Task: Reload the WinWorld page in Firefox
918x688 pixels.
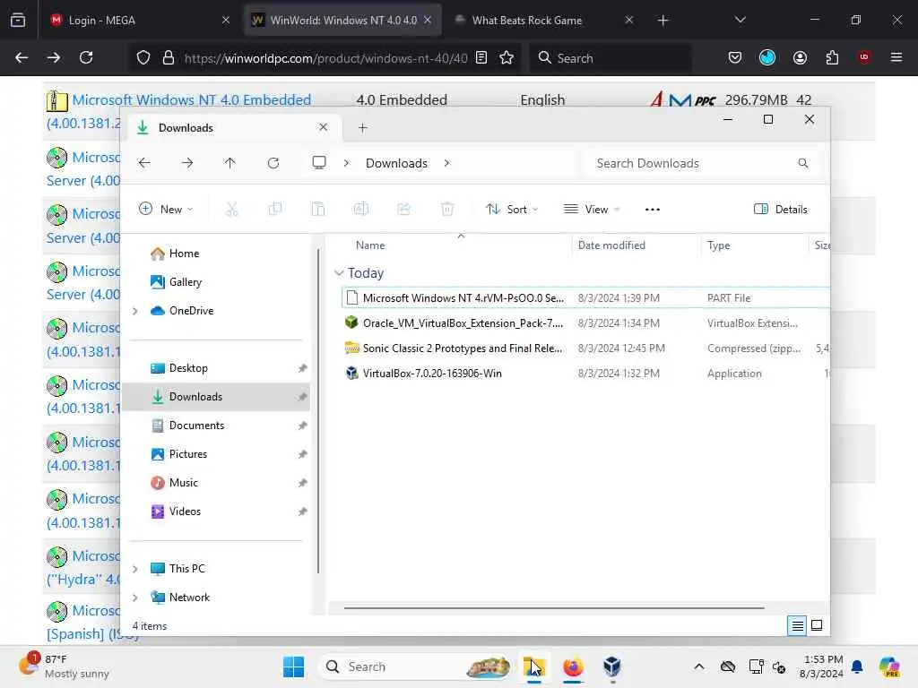Action: [x=86, y=57]
